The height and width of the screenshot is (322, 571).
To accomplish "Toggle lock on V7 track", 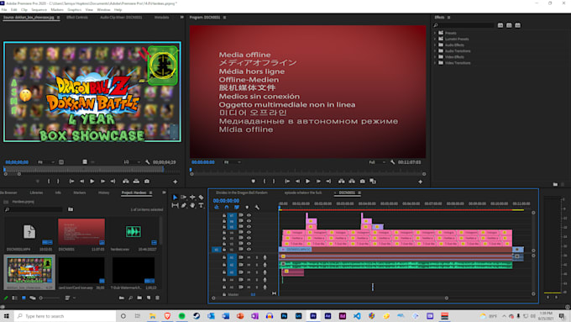I will pos(224,215).
